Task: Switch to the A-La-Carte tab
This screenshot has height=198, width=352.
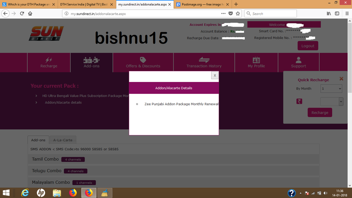Action: coord(63,140)
